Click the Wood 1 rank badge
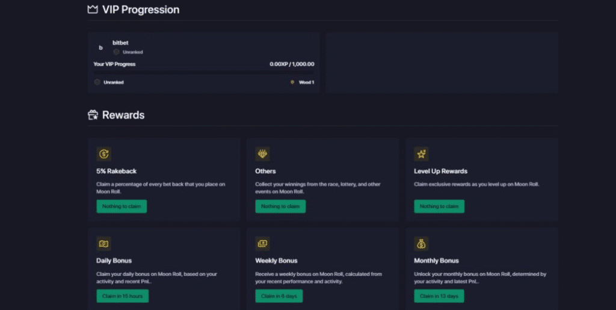Viewport: 616px width, 310px height. click(x=292, y=82)
